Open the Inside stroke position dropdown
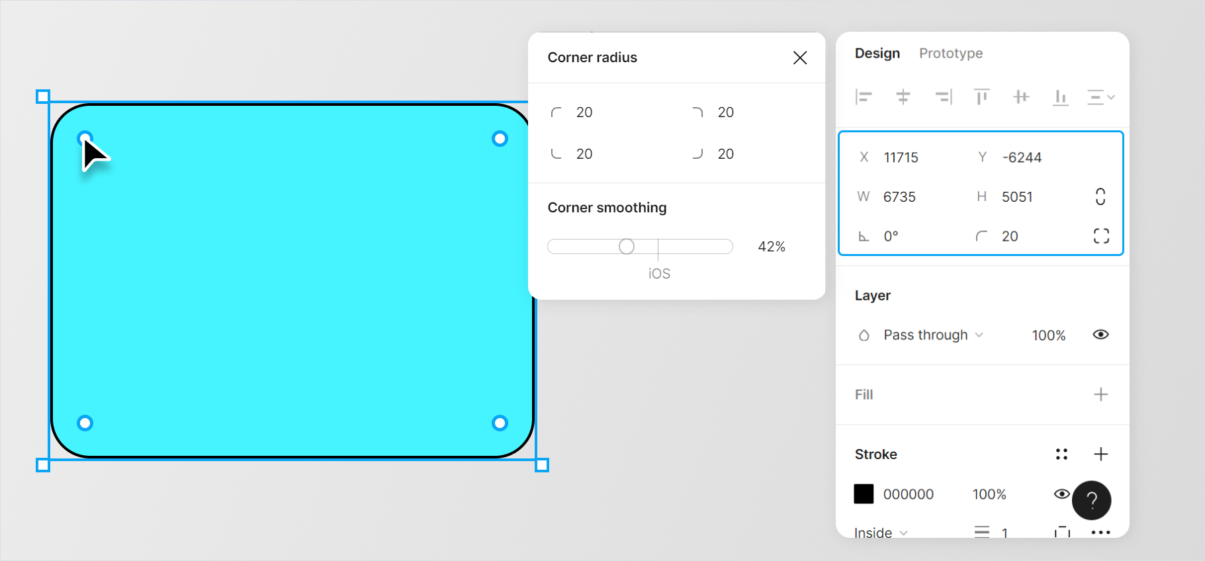This screenshot has height=561, width=1205. [x=880, y=533]
